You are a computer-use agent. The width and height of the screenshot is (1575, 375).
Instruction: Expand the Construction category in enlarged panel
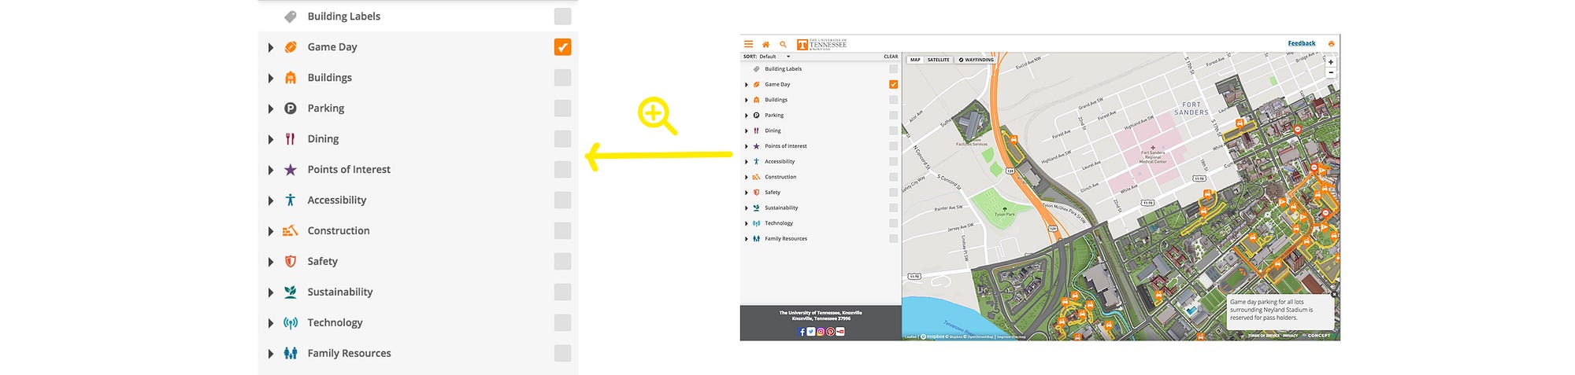270,231
